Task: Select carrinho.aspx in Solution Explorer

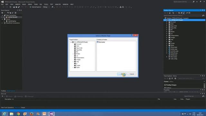Action: [x=174, y=51]
